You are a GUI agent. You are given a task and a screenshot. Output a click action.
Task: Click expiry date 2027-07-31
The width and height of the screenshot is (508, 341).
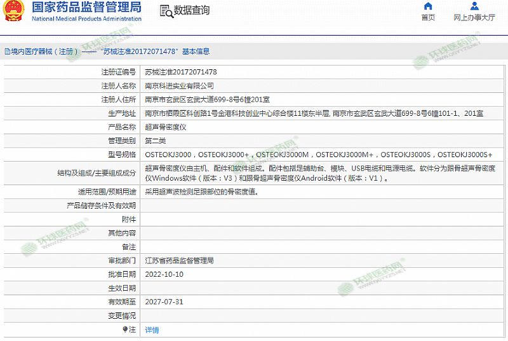coord(164,302)
